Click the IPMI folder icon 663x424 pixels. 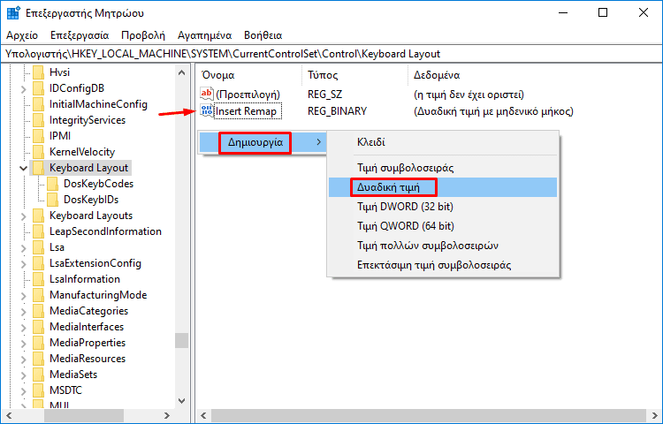click(x=39, y=136)
